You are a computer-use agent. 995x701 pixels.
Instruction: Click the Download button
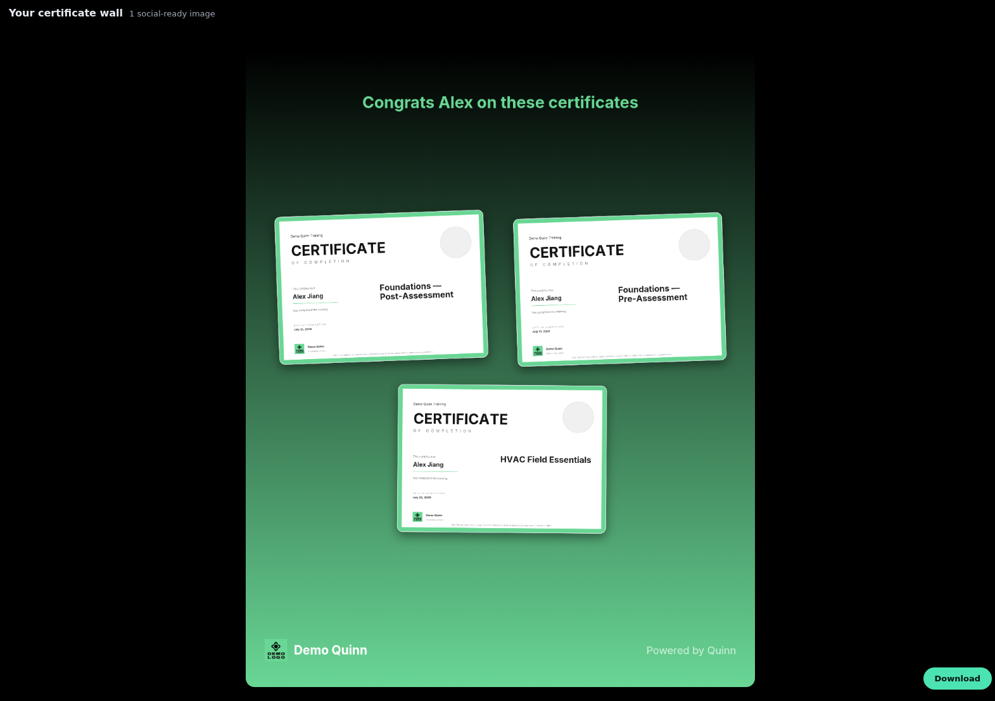[957, 678]
